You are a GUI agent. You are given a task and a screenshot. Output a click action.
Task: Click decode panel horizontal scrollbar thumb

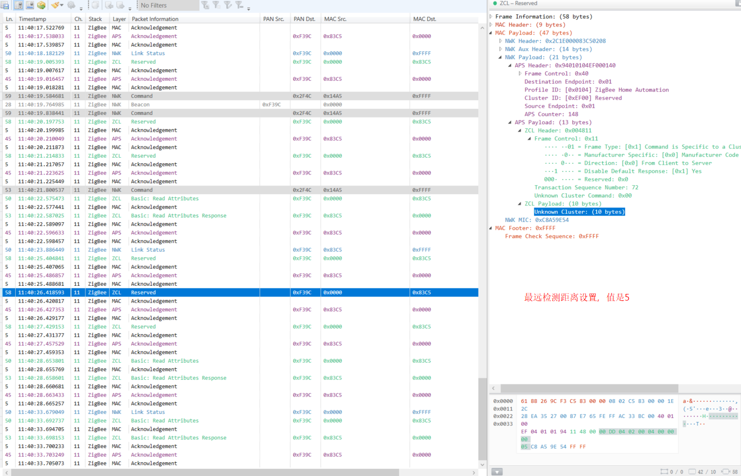590,388
